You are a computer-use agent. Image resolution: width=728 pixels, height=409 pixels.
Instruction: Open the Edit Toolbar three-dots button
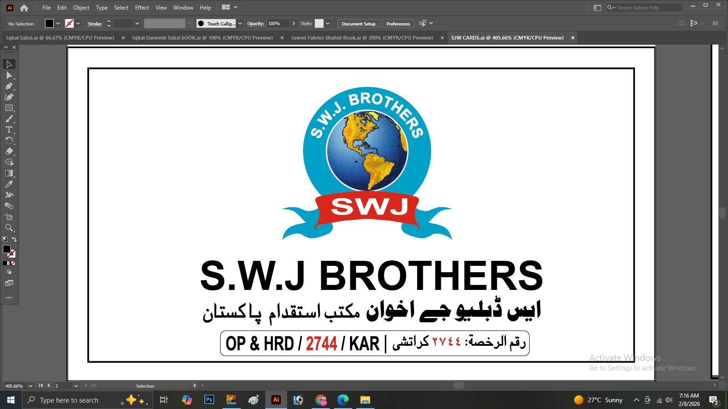point(9,298)
